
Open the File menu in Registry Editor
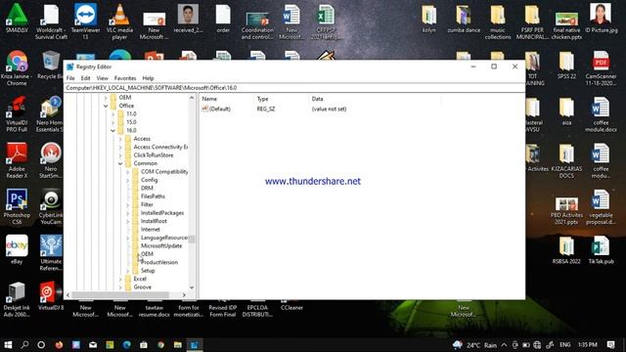[70, 78]
